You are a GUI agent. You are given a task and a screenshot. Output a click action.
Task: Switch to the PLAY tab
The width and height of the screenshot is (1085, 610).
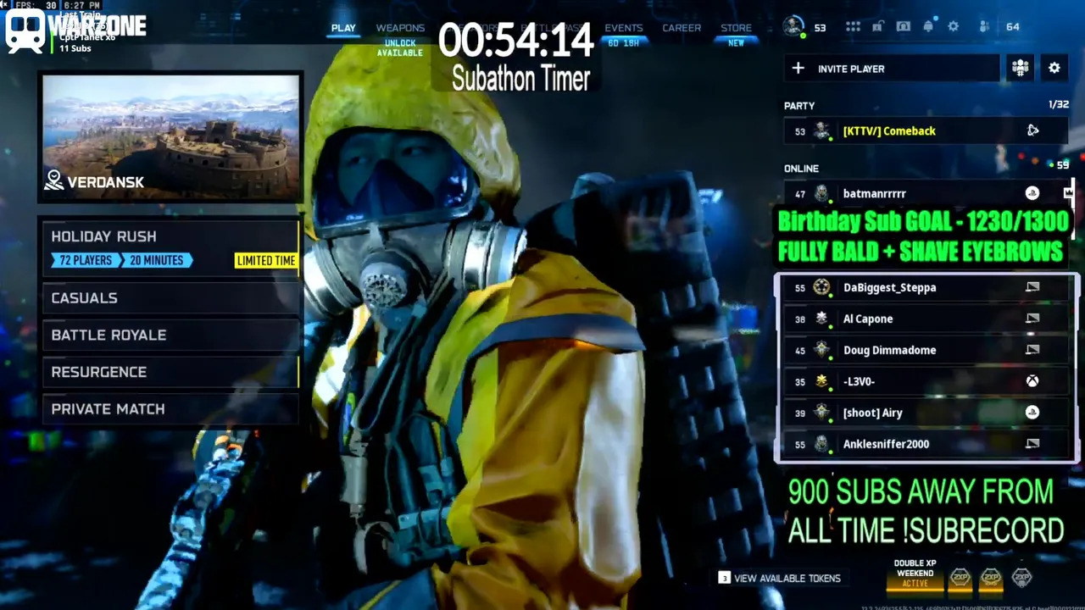pyautogui.click(x=343, y=28)
